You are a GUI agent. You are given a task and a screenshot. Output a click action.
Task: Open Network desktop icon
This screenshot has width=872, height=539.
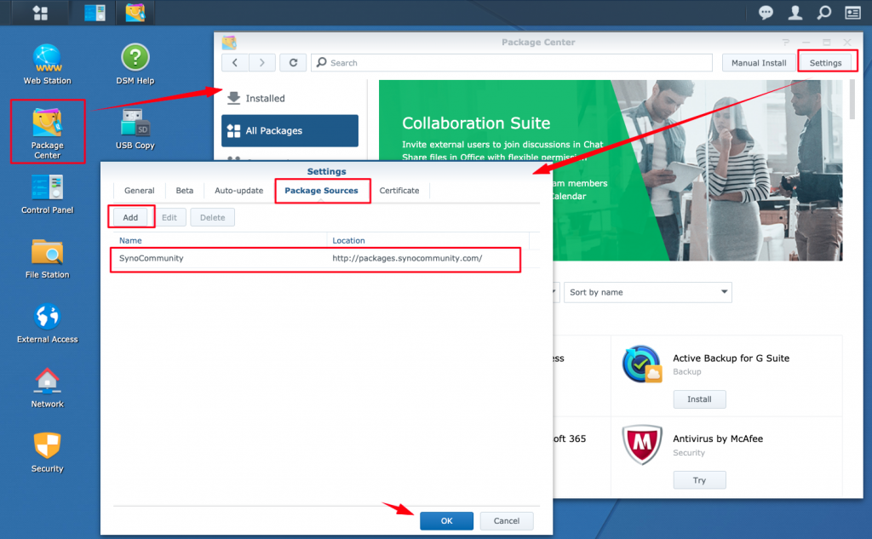pyautogui.click(x=48, y=387)
